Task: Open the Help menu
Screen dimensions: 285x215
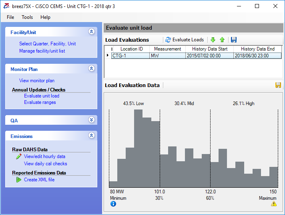Action: tap(46, 17)
